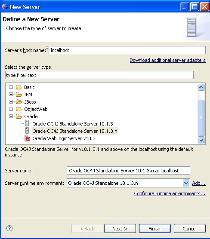Click the type filter text field
This screenshot has width=210, height=239.
(99, 75)
